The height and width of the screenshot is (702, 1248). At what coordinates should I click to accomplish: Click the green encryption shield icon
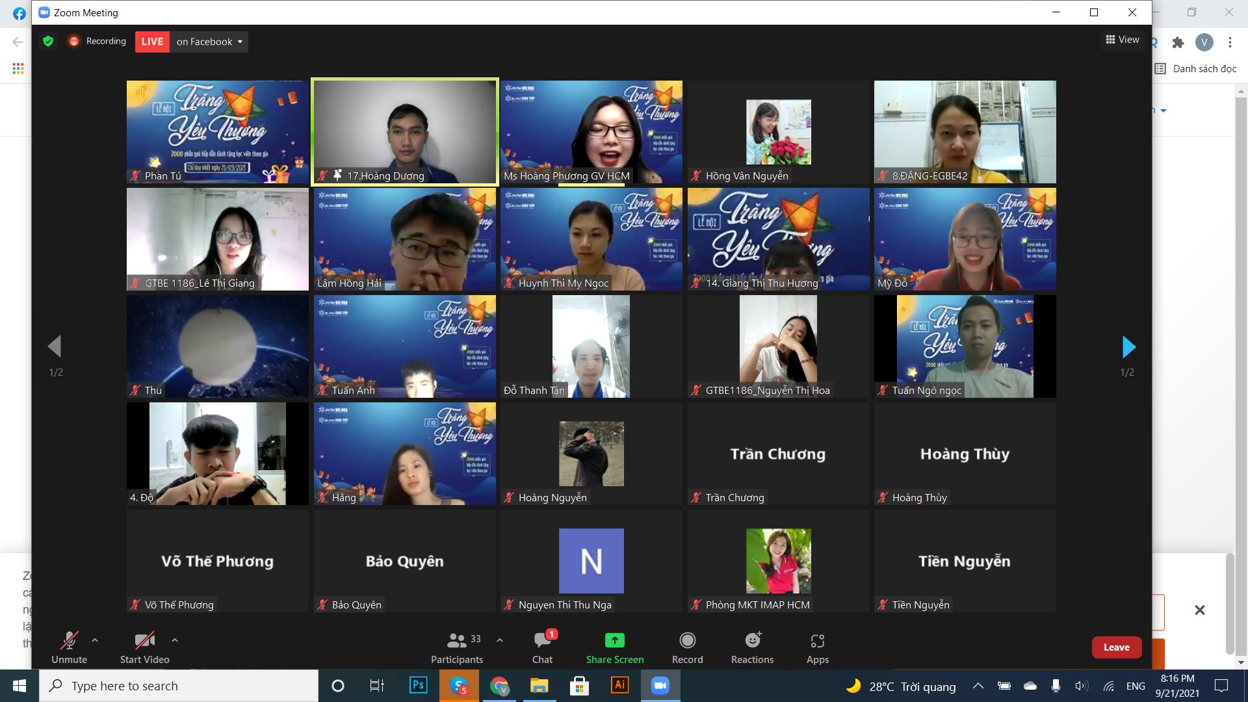point(48,42)
